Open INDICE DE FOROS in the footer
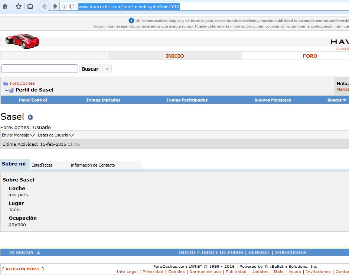This screenshot has width=349, height=280. (x=222, y=252)
